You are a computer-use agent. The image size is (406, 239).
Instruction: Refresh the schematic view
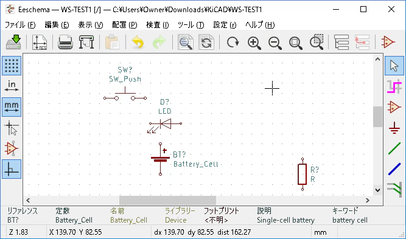233,42
